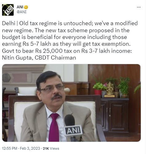This screenshot has height=154, width=146.
Task: Open the ANI profile avatar
Action: tap(8, 10)
